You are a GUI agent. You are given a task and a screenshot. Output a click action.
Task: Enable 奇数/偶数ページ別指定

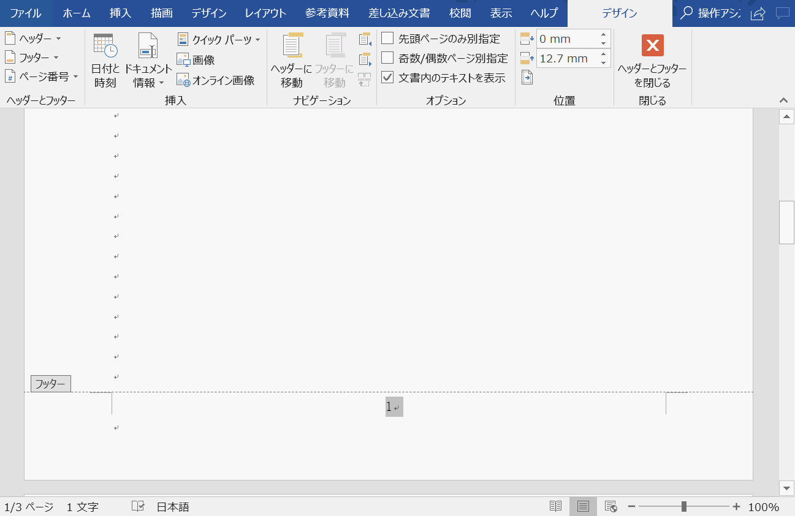click(x=387, y=58)
